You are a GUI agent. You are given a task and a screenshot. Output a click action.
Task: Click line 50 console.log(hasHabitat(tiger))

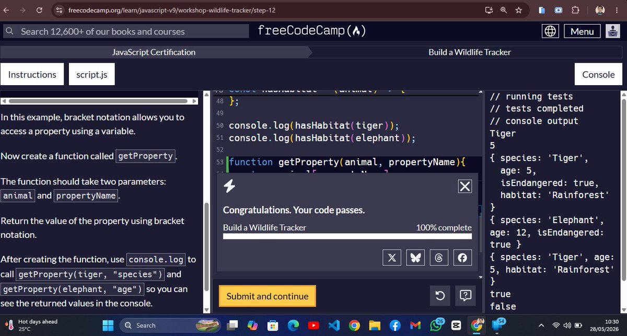coord(314,126)
